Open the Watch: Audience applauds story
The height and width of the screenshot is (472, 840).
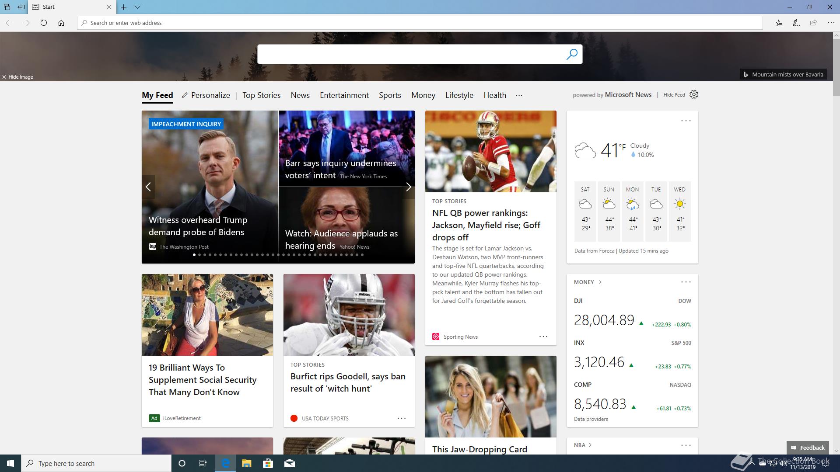341,239
